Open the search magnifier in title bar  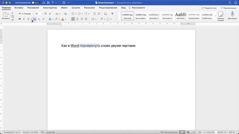(x=230, y=3)
